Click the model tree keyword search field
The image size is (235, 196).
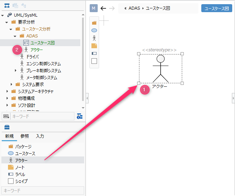click(x=42, y=116)
